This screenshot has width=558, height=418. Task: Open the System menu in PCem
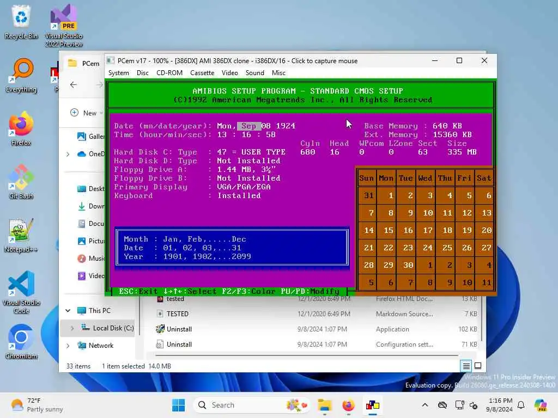tap(118, 73)
